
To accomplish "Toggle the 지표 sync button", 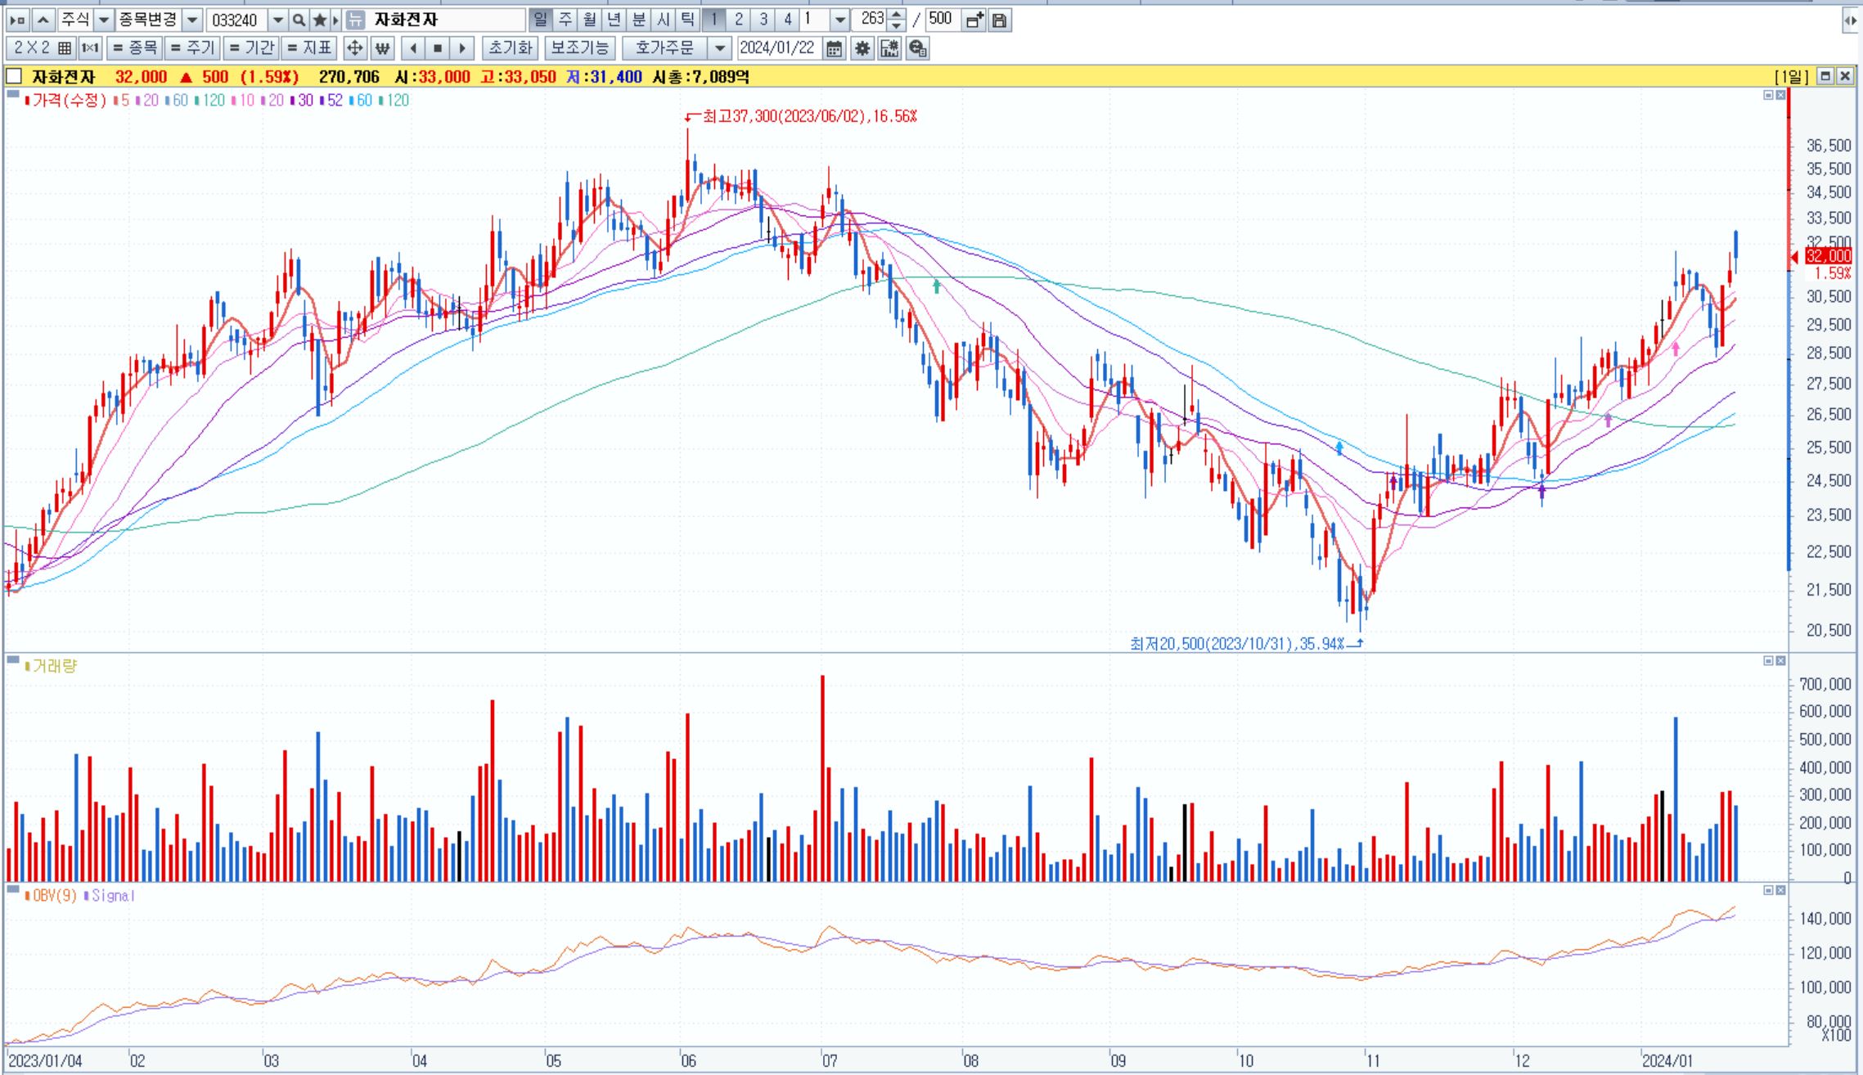I will (309, 48).
